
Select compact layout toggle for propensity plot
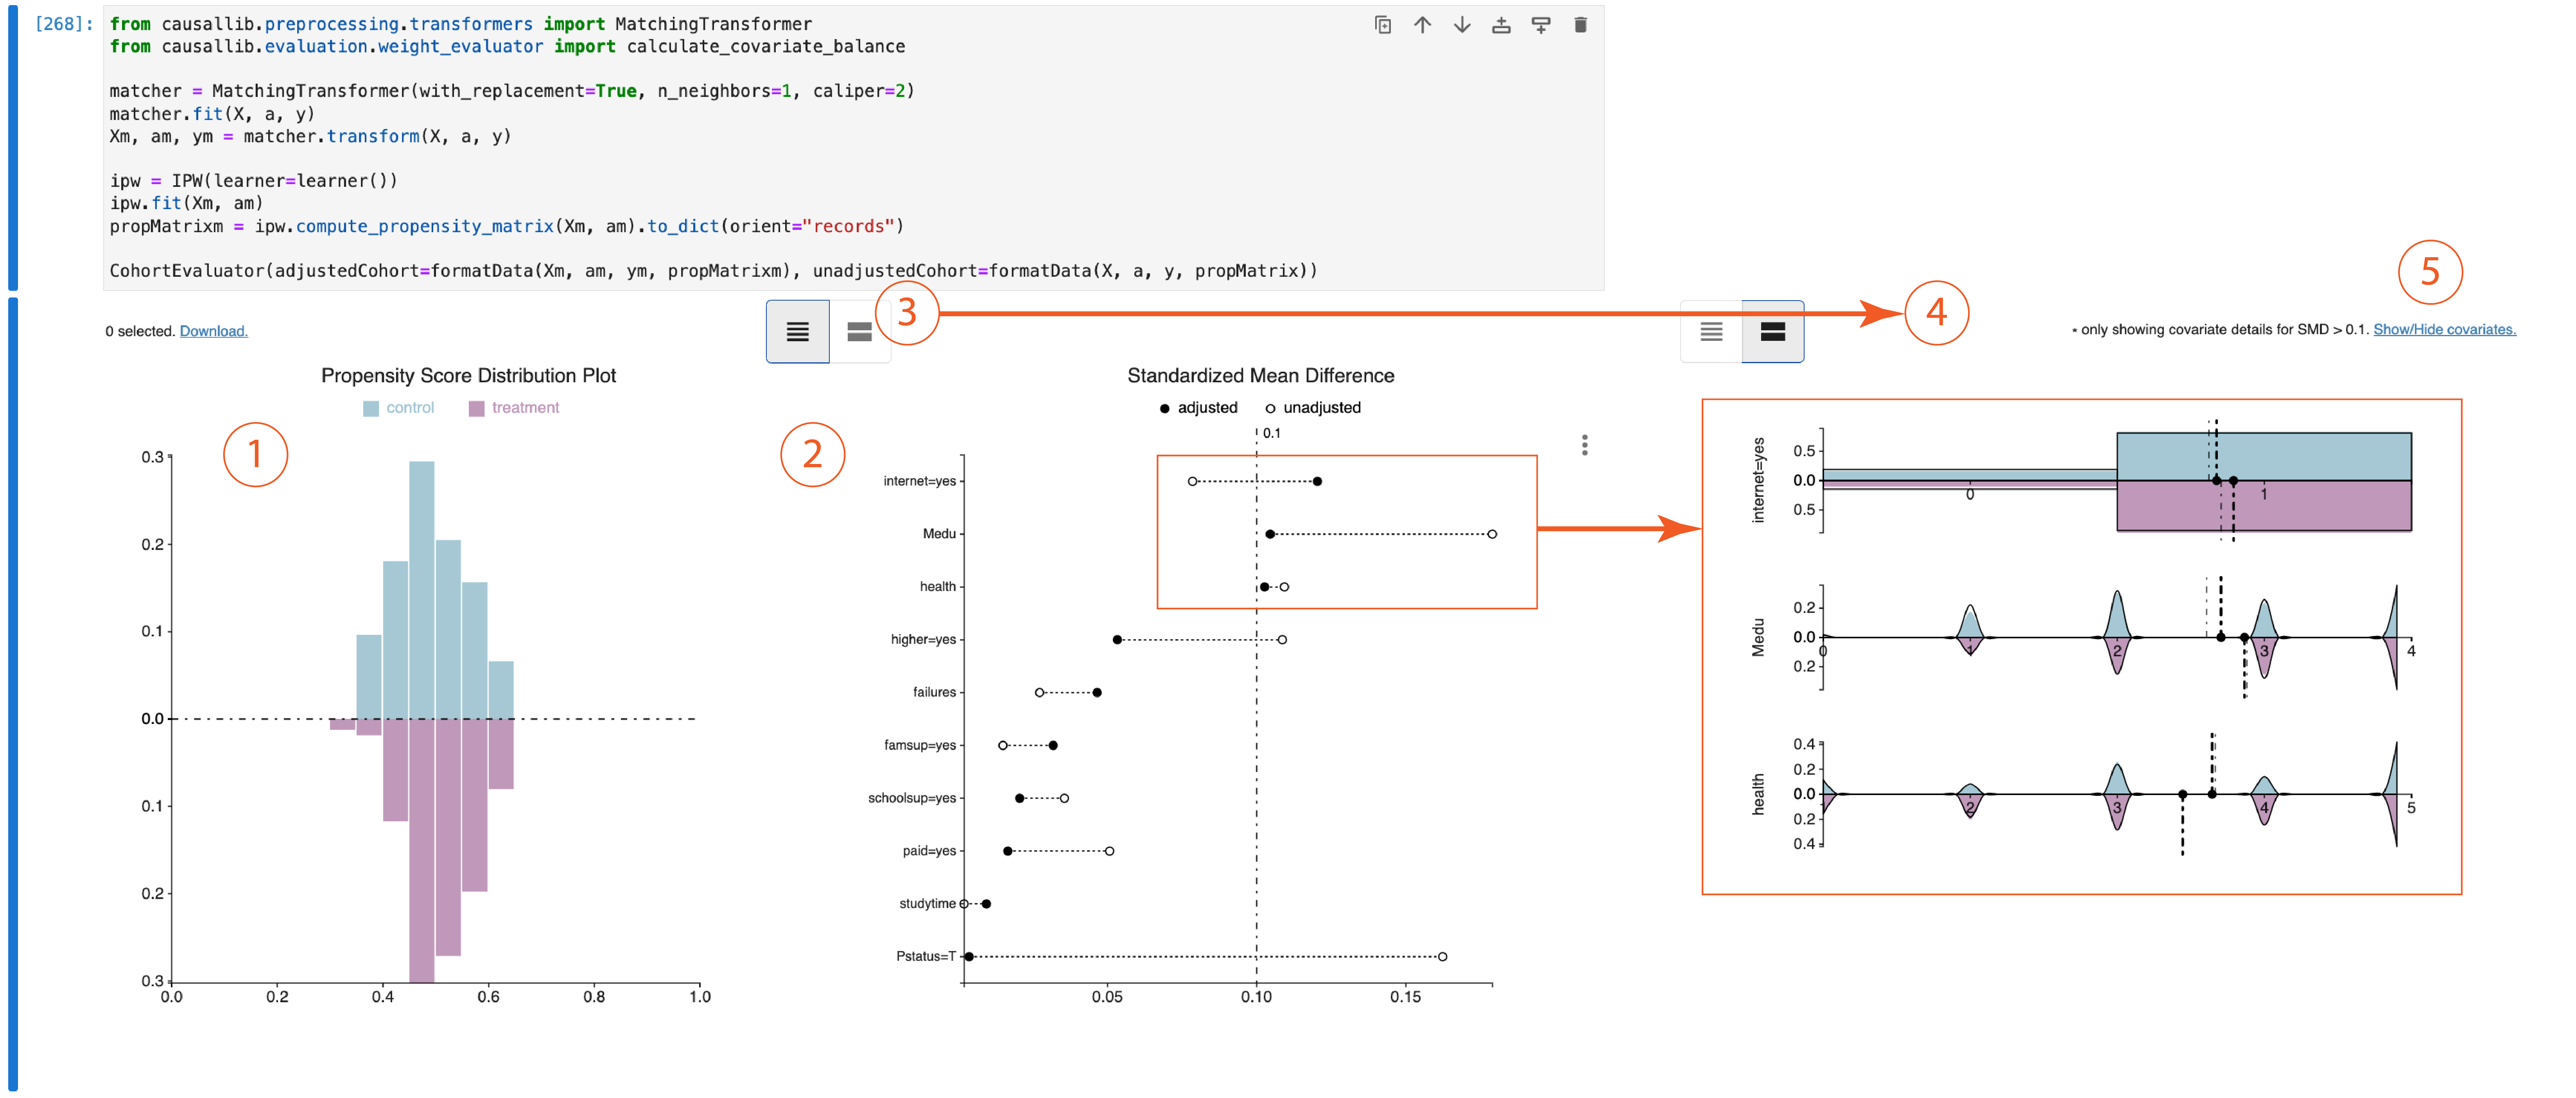[797, 331]
